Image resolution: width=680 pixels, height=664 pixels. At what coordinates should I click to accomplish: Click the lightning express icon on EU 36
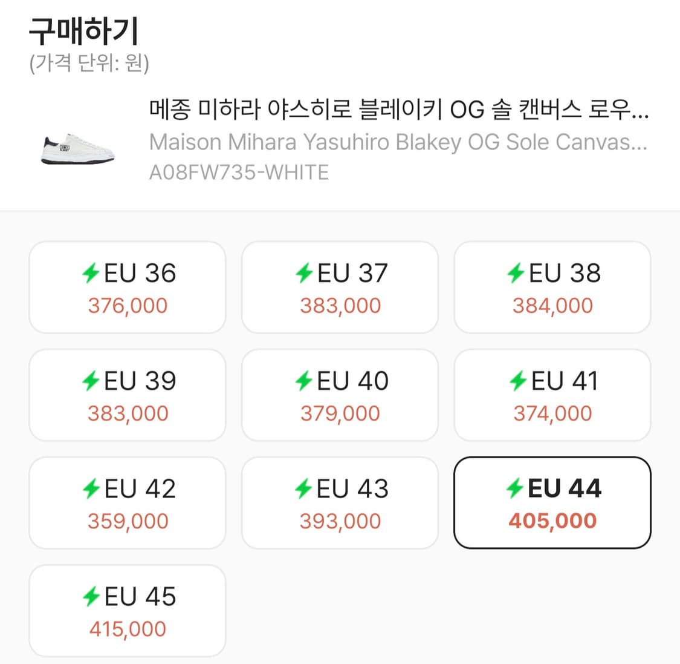pos(91,272)
